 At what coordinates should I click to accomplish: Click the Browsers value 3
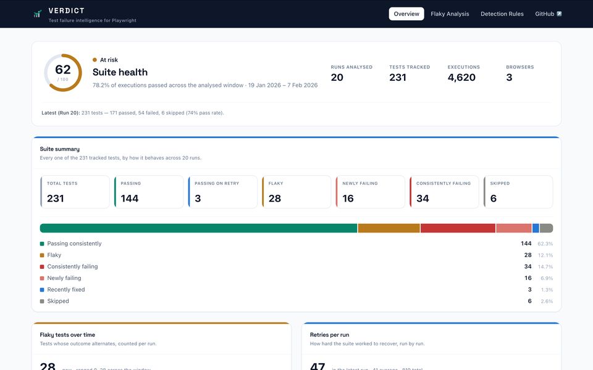click(x=509, y=78)
